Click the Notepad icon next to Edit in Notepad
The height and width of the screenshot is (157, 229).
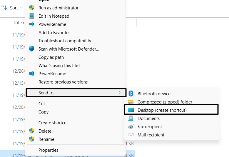click(x=32, y=16)
